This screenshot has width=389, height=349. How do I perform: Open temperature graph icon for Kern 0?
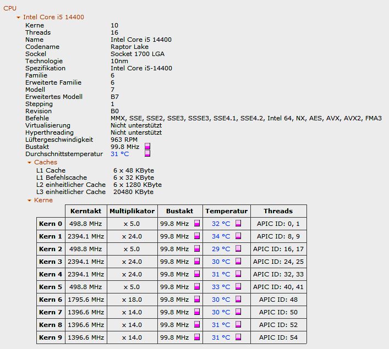click(x=238, y=223)
